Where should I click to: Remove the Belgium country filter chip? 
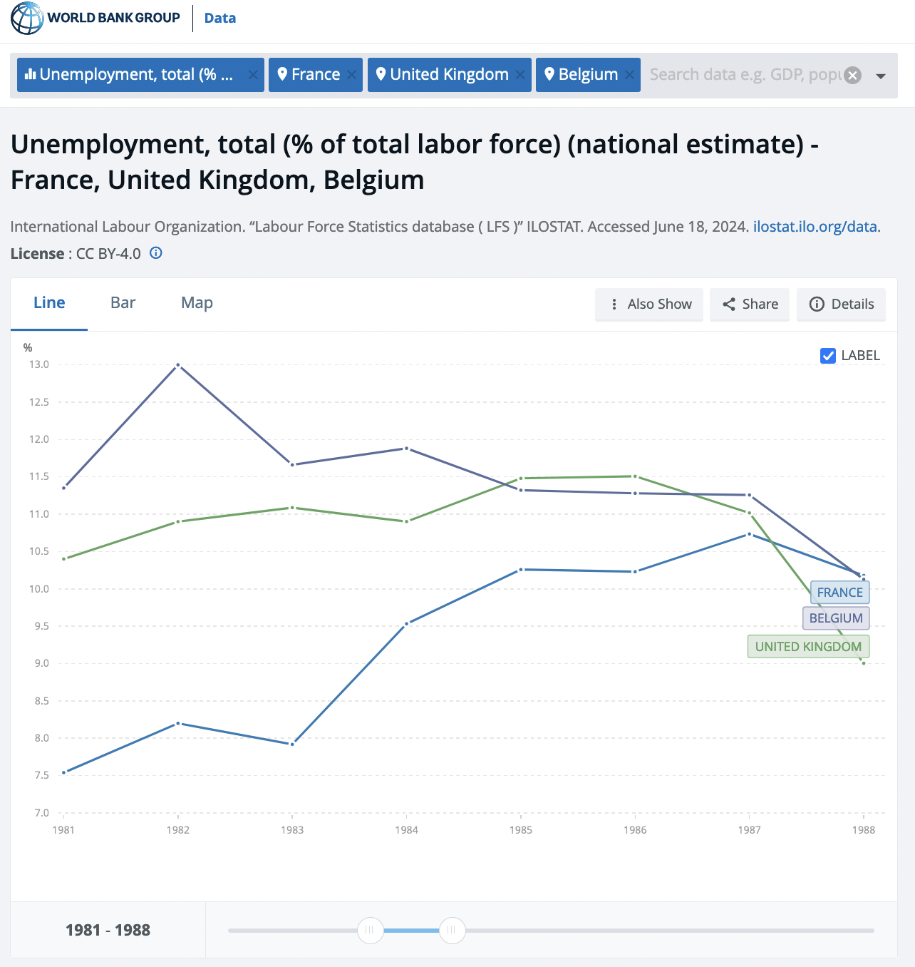(629, 75)
